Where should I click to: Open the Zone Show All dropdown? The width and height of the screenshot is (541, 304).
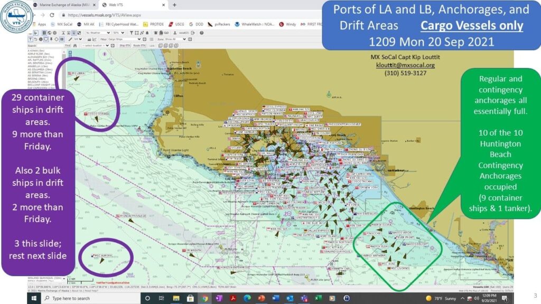175,39
